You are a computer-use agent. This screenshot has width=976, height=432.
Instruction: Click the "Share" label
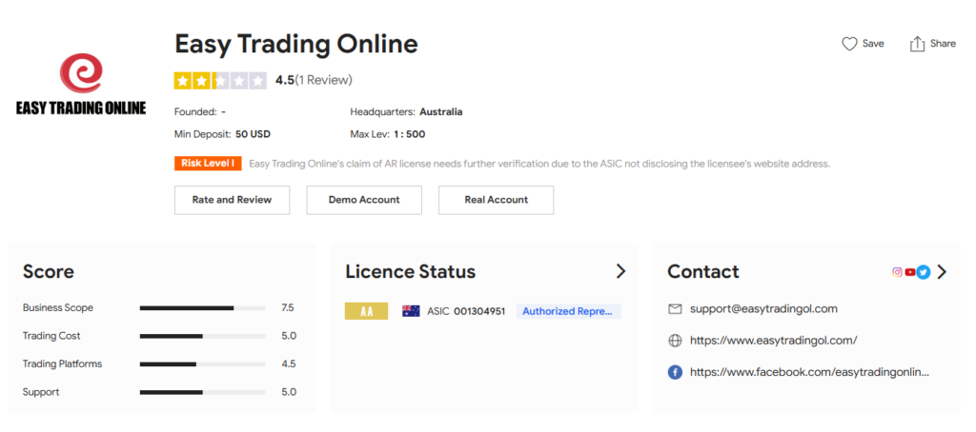tap(943, 44)
